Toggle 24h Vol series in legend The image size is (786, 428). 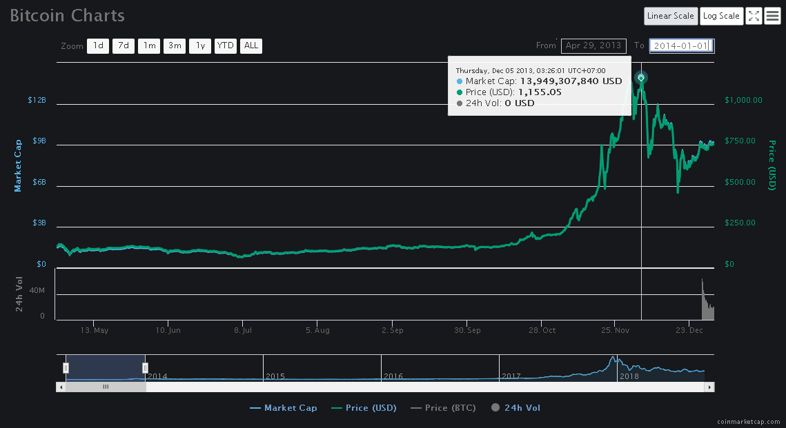515,408
